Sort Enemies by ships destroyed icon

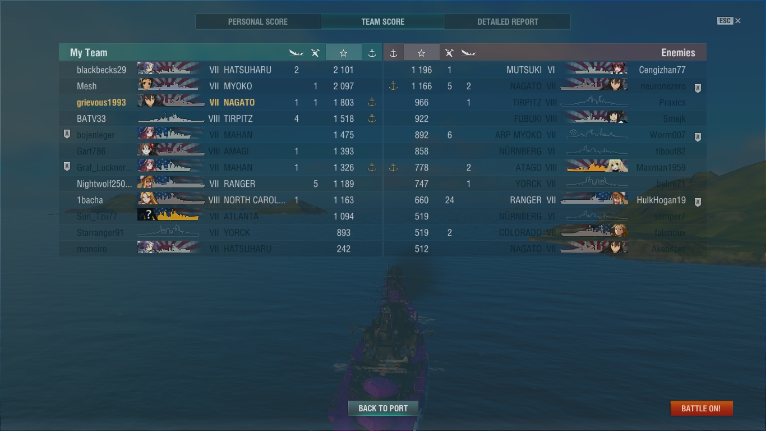468,53
